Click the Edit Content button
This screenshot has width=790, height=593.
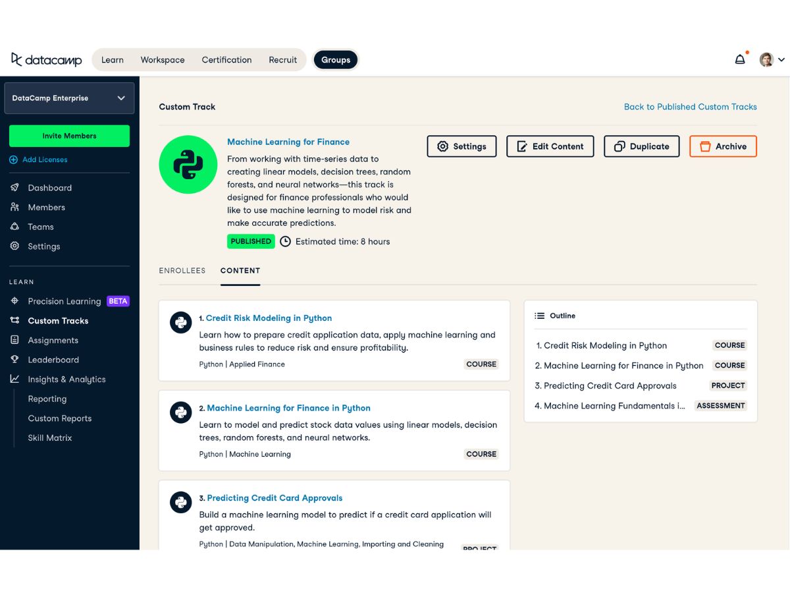pyautogui.click(x=550, y=146)
